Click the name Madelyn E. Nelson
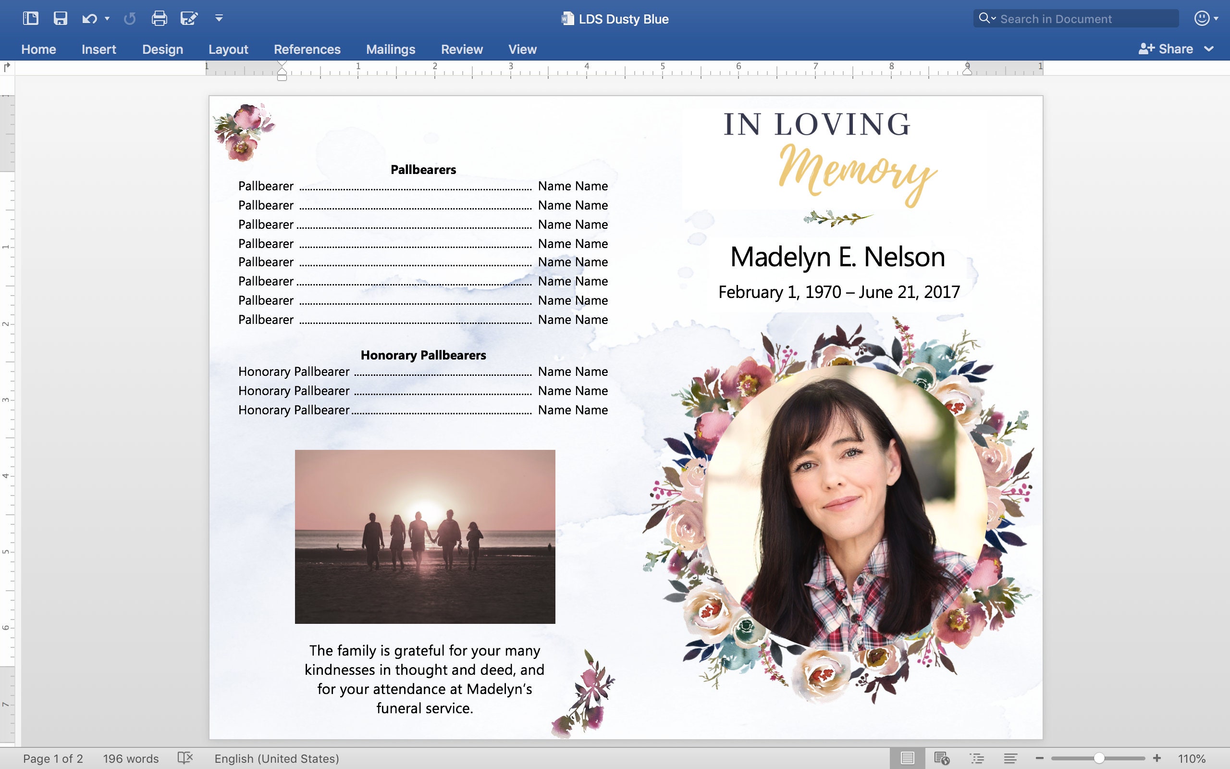 837,256
